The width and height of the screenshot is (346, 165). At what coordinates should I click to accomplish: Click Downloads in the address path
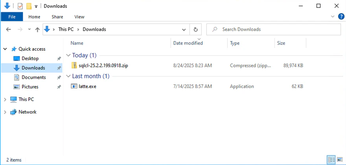coord(94,29)
